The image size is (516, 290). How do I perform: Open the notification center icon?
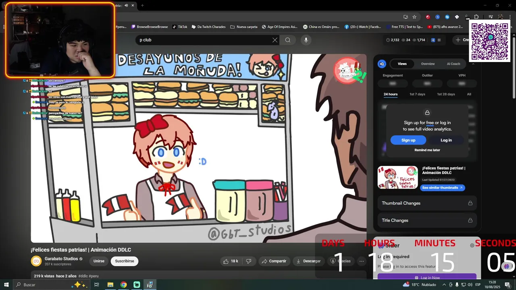[508, 285]
